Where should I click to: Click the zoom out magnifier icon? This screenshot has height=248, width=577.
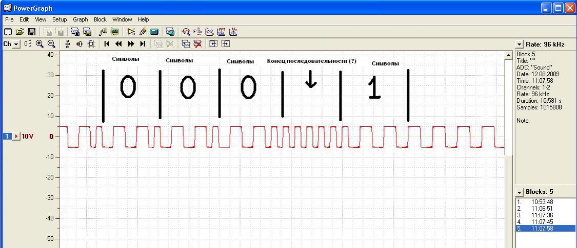pyautogui.click(x=51, y=44)
